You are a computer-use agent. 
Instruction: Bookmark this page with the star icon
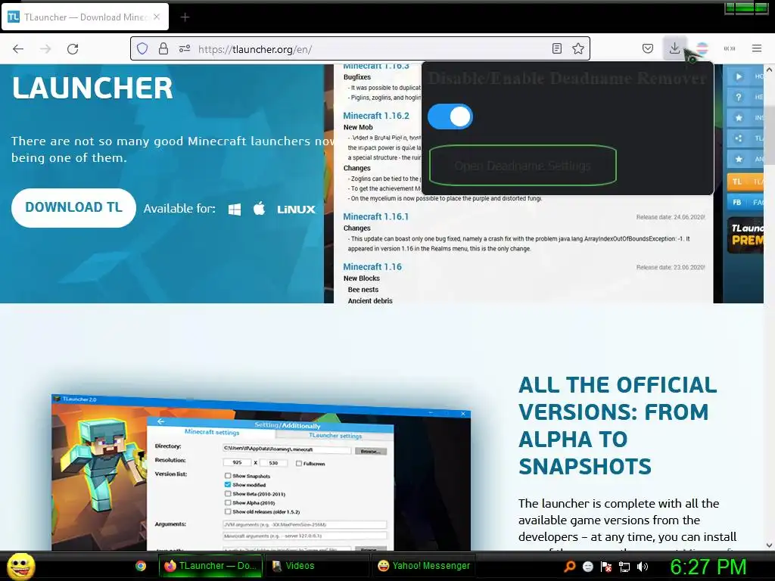577,48
